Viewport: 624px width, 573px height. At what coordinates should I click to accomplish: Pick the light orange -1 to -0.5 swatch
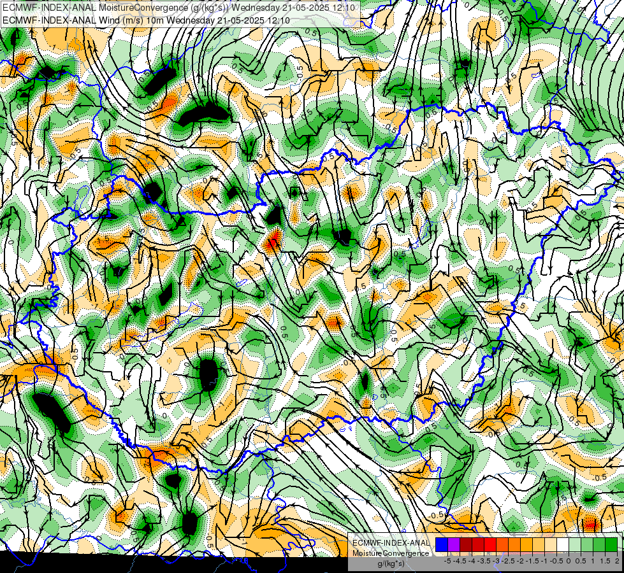point(539,544)
